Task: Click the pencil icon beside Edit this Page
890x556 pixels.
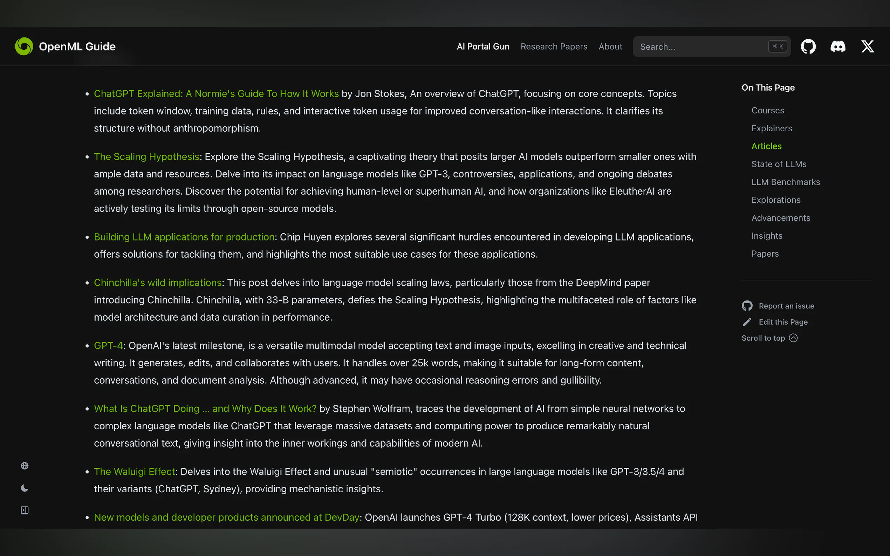Action: [747, 322]
